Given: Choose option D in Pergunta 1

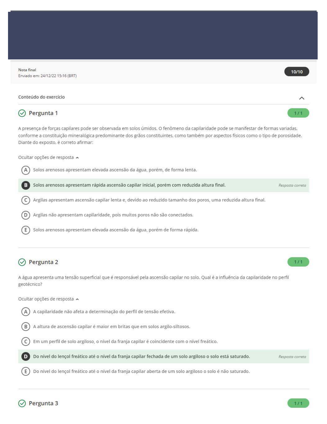Looking at the screenshot, I should (26, 215).
